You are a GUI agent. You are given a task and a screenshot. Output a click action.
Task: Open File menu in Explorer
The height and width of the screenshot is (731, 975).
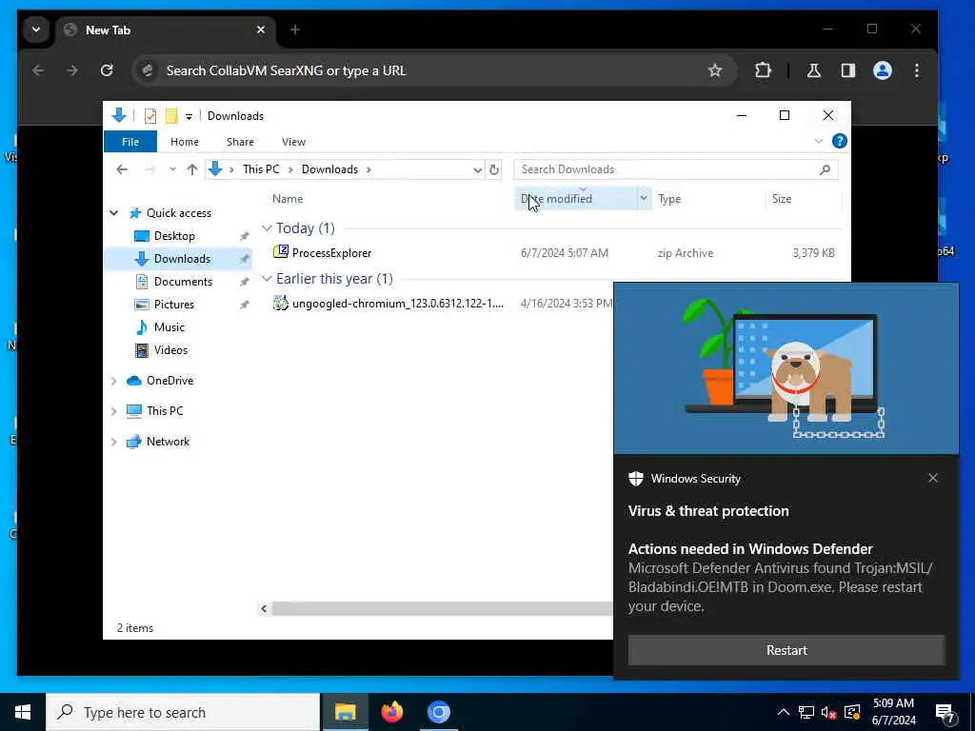130,142
